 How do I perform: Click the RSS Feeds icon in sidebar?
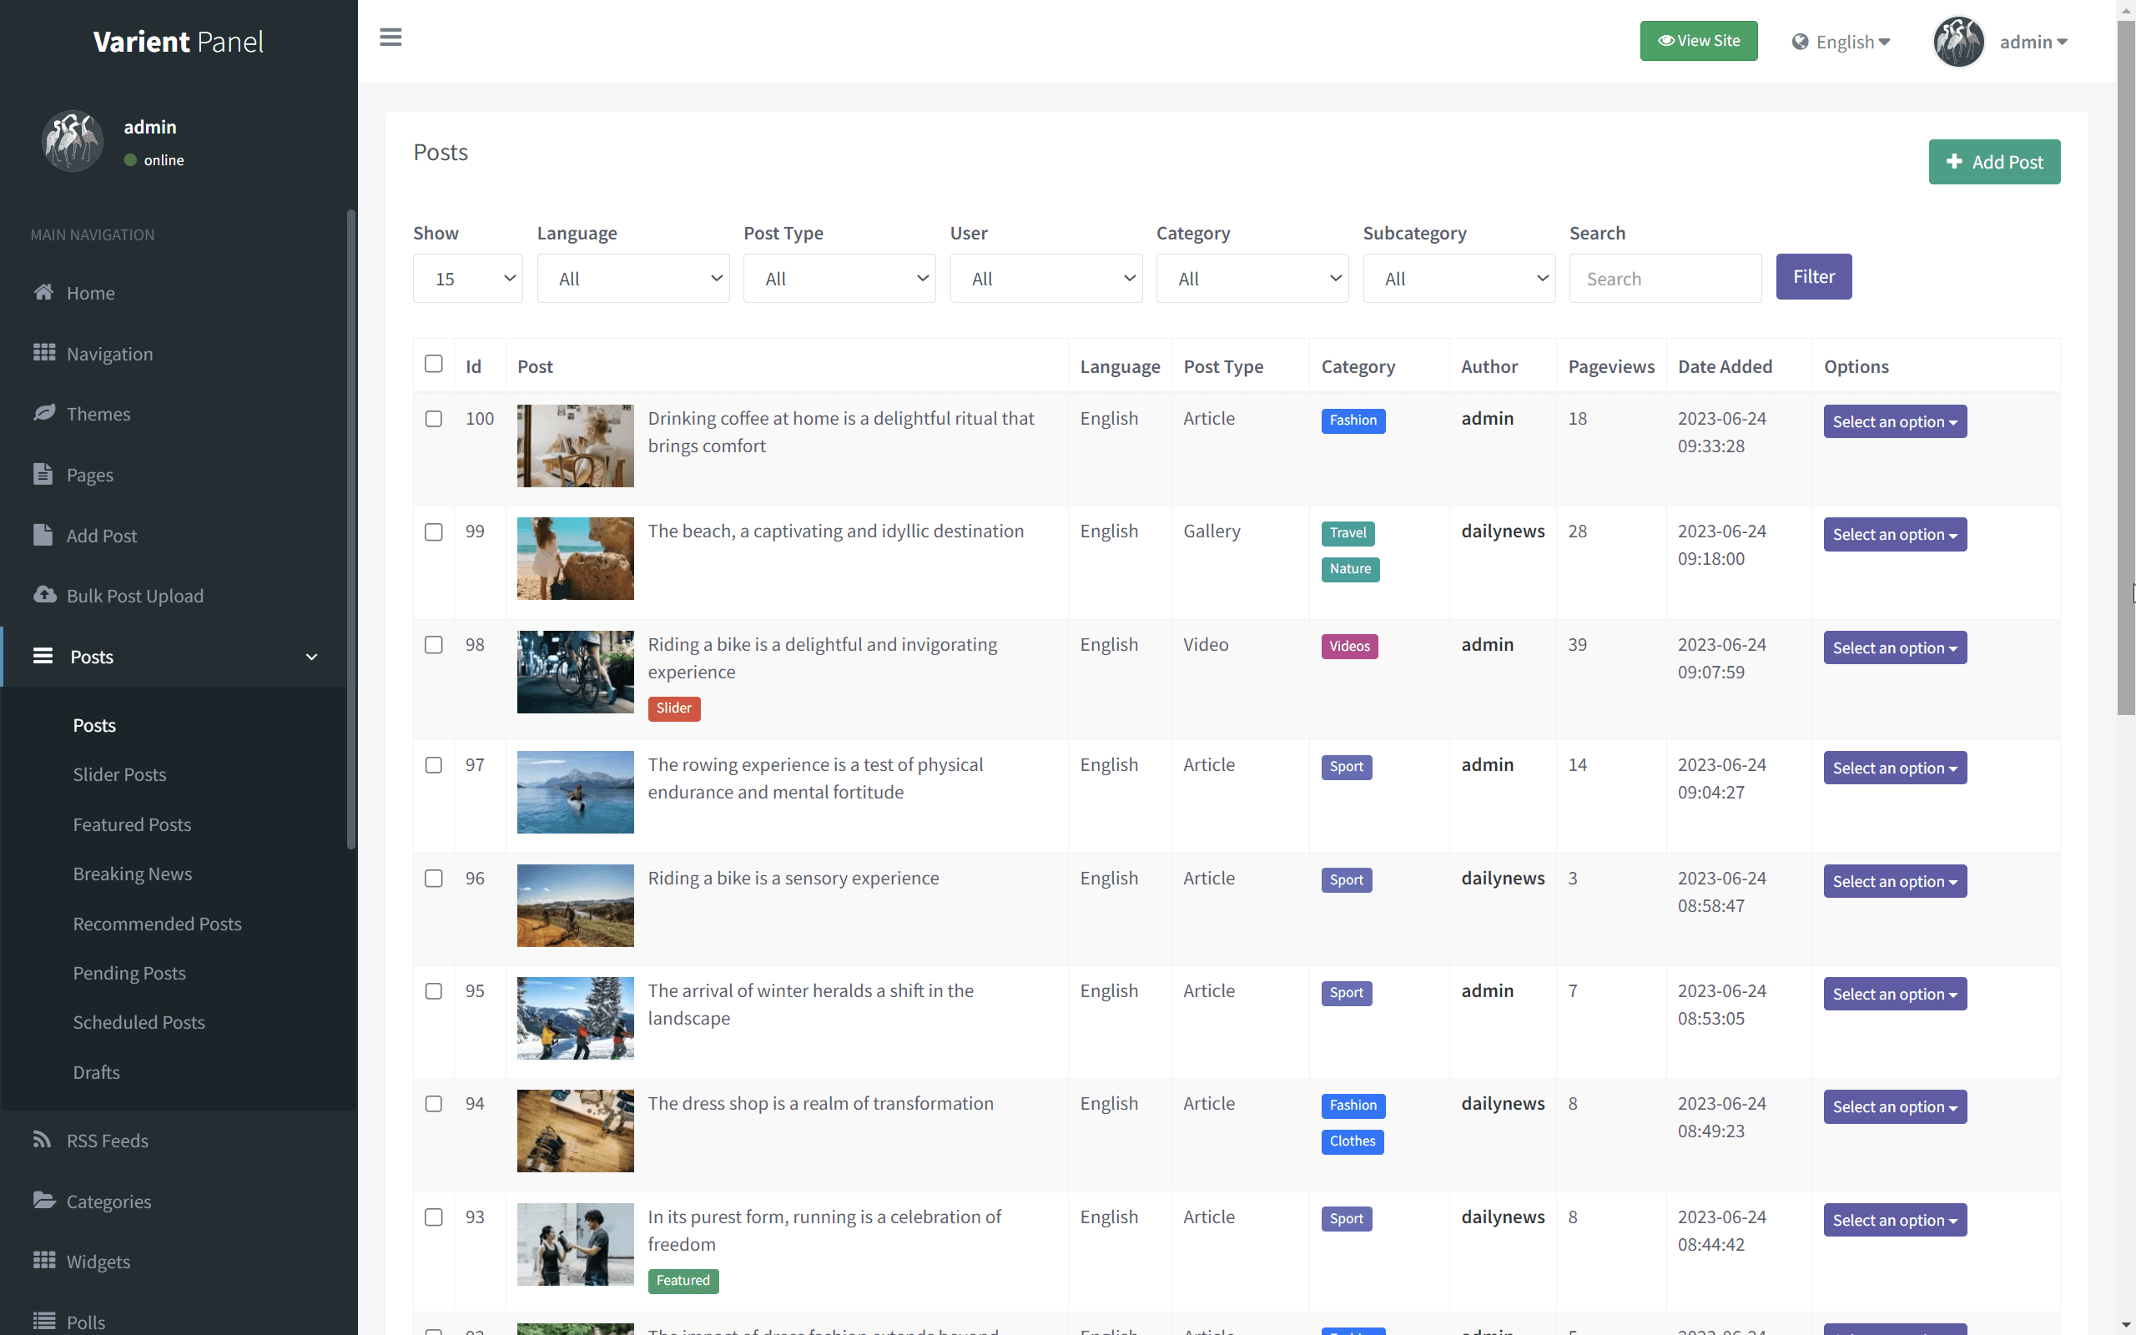[x=43, y=1140]
